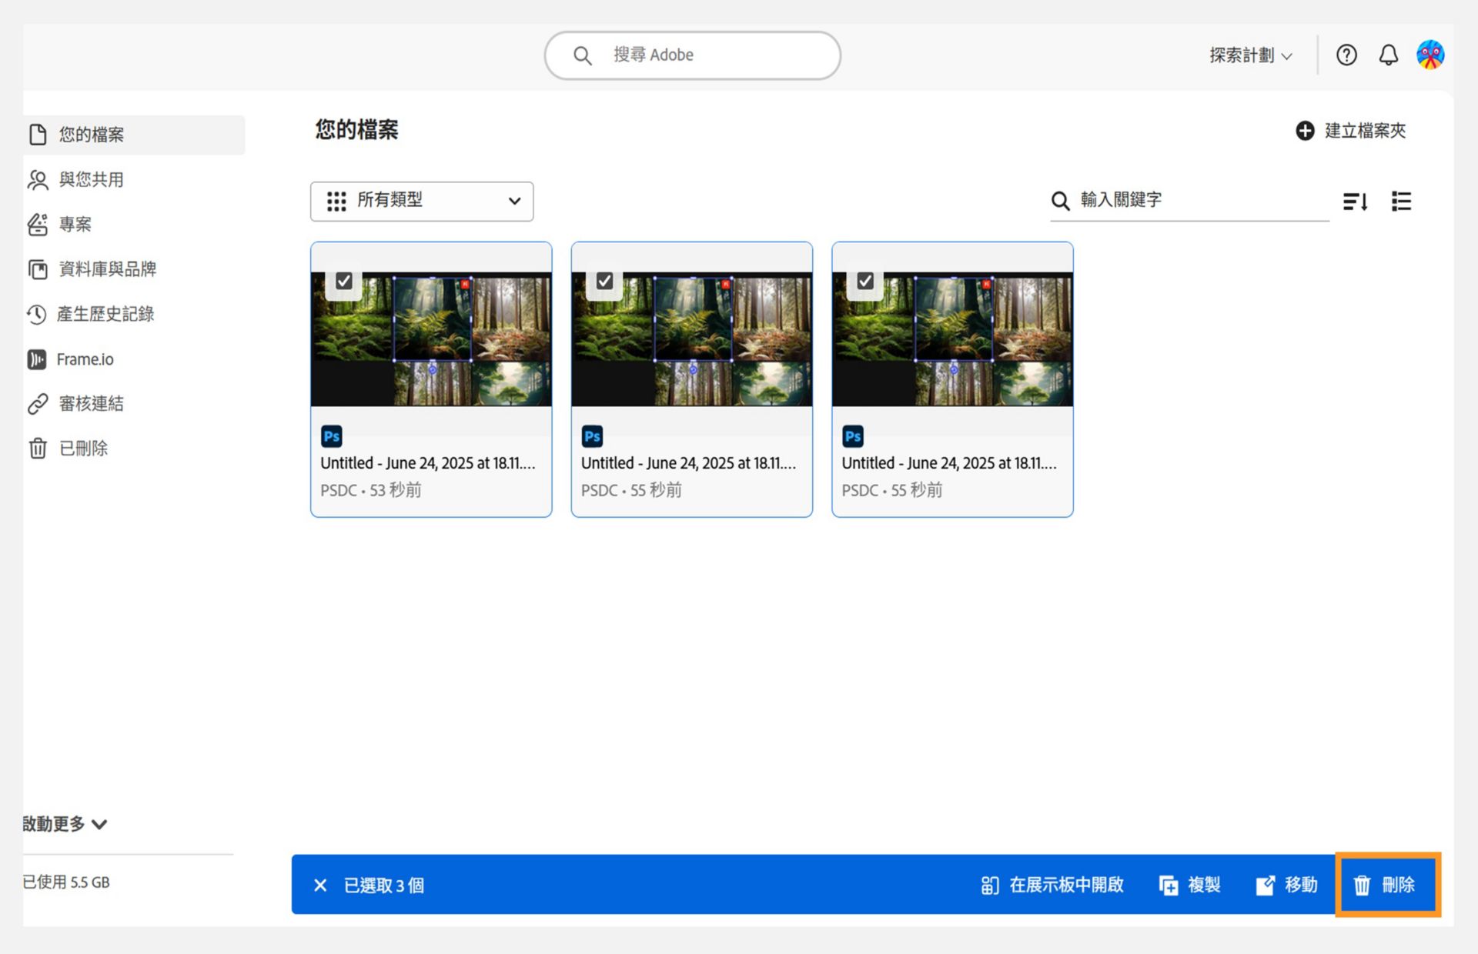Click the 產生歷史記錄 clock icon
Viewport: 1478px width, 954px height.
37,314
